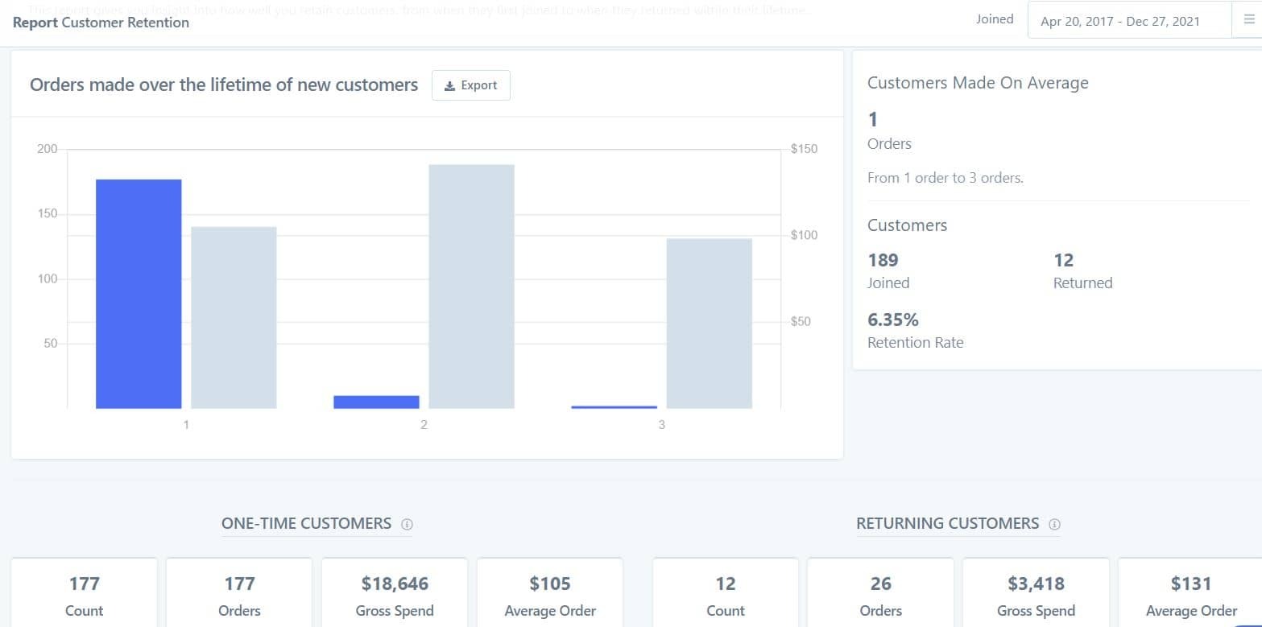1262x627 pixels.
Task: Click the 'Report Customer Retention' title
Action: [100, 23]
